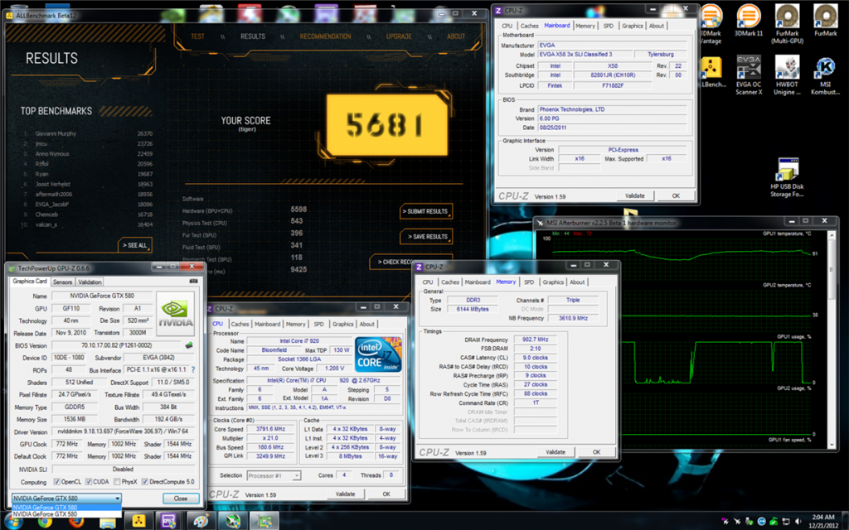Click the Close button in GPU-Z
The image size is (849, 530).
pyautogui.click(x=180, y=498)
